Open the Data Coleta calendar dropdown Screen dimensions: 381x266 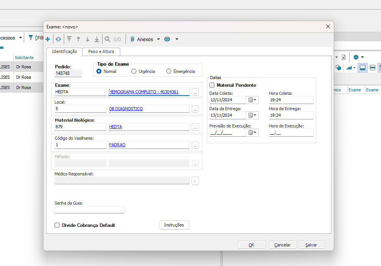click(x=253, y=100)
